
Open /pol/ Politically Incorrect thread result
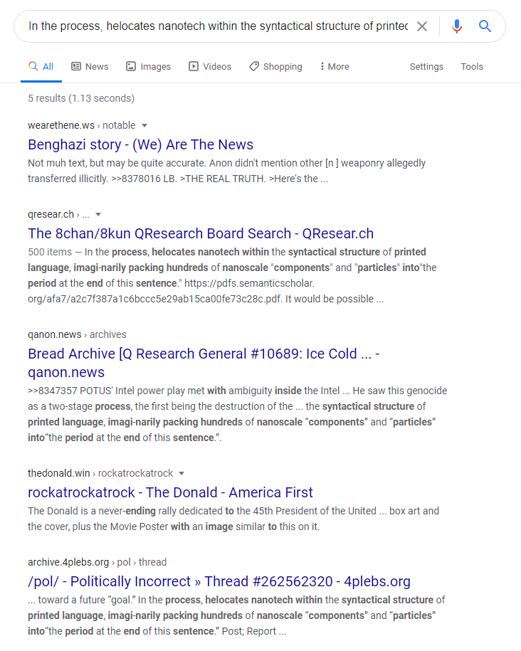219,581
